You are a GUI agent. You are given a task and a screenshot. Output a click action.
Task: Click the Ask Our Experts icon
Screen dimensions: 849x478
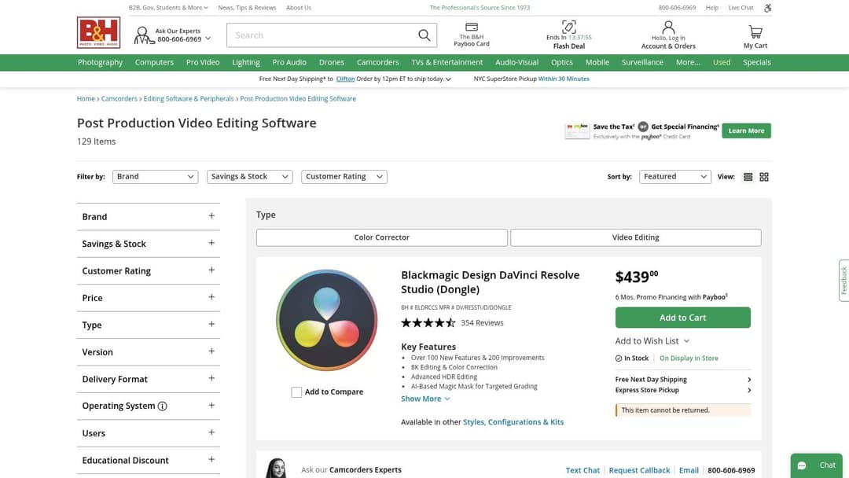pos(143,35)
